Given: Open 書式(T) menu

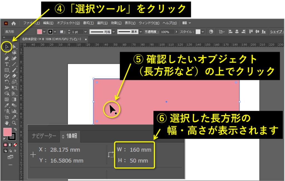Looking at the screenshot, I should 88,23.
